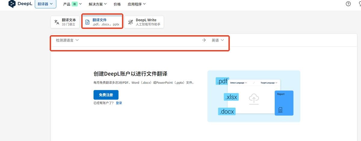Open help via the question mark icon
361x141 pixels.
point(348,4)
